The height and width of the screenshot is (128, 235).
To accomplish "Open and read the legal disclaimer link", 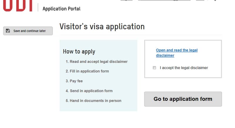I will 177,53.
